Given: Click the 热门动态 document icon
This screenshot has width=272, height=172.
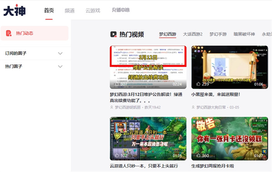Looking at the screenshot, I should [x=9, y=33].
